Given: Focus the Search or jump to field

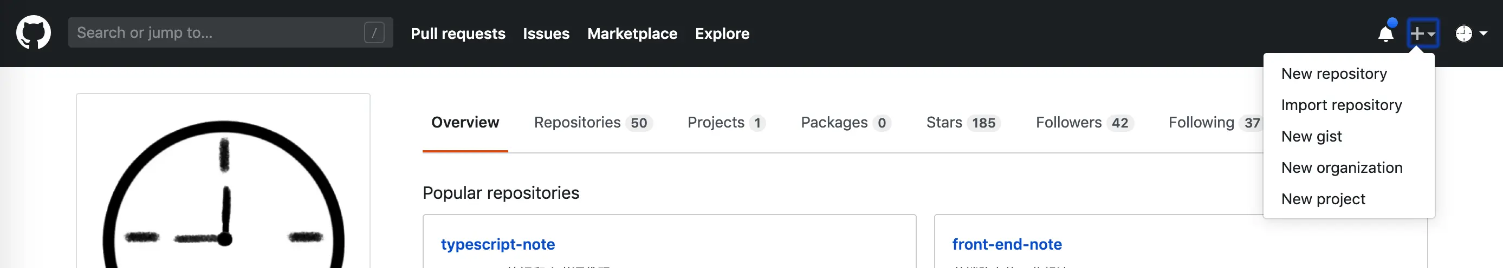Looking at the screenshot, I should coord(216,32).
